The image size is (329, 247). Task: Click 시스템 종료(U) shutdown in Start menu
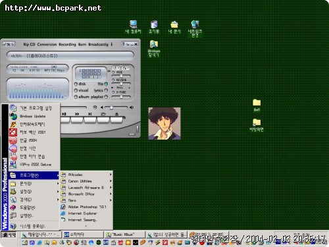pos(34,226)
